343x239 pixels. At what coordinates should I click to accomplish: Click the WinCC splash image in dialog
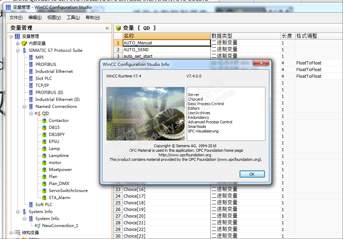click(x=145, y=114)
